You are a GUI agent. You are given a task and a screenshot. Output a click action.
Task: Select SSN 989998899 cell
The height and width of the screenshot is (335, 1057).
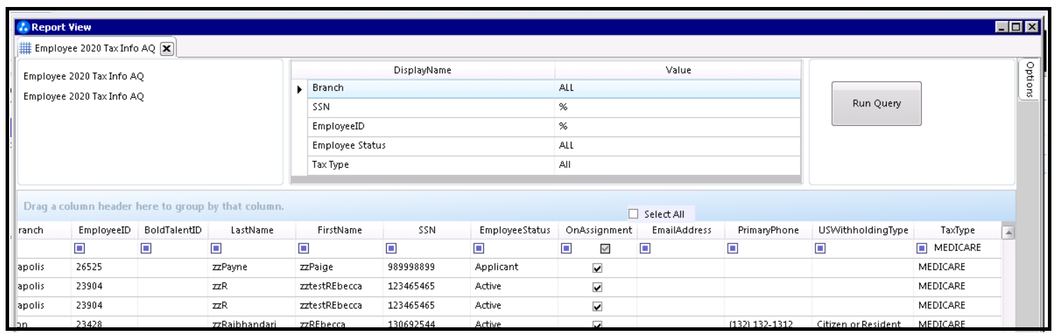(427, 267)
